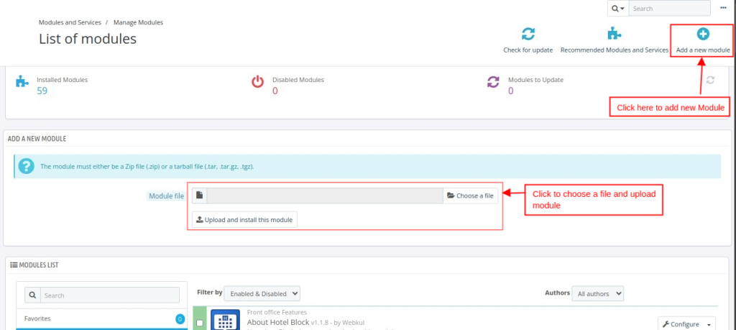Click Upload and install this module
This screenshot has width=736, height=330.
coord(244,219)
